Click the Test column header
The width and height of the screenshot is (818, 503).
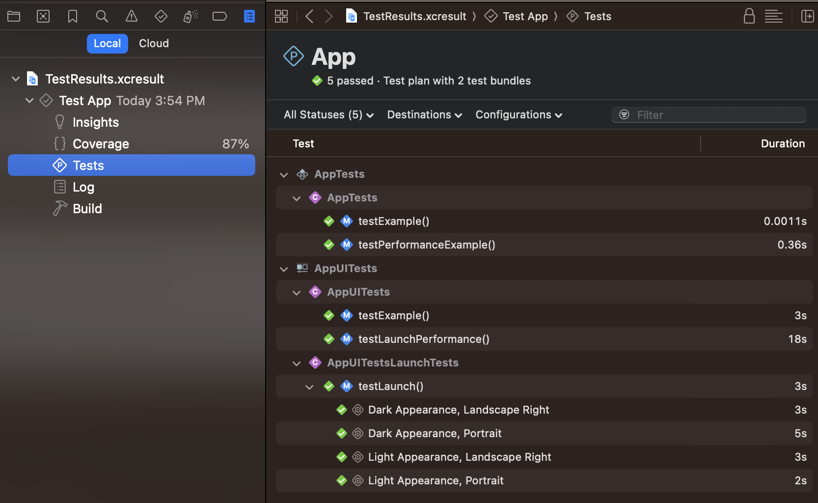pyautogui.click(x=303, y=143)
